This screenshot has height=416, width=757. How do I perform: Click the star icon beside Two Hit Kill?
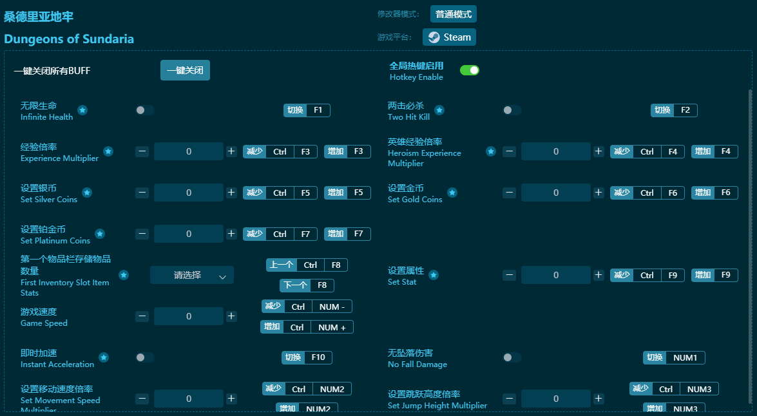tap(439, 110)
